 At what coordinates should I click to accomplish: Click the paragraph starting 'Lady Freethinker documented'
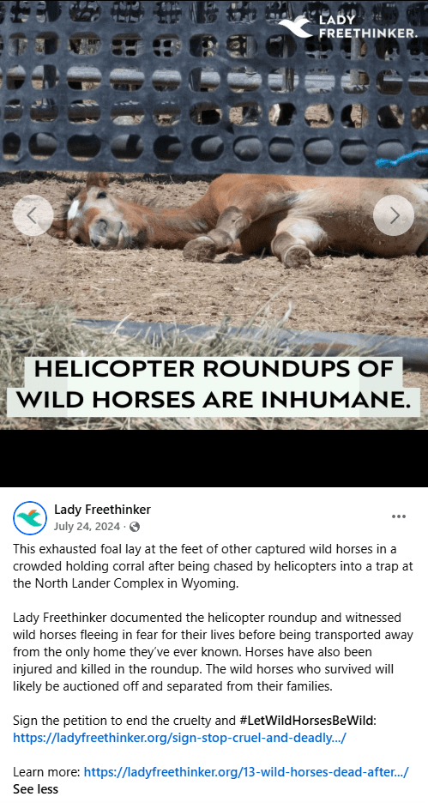pyautogui.click(x=213, y=652)
